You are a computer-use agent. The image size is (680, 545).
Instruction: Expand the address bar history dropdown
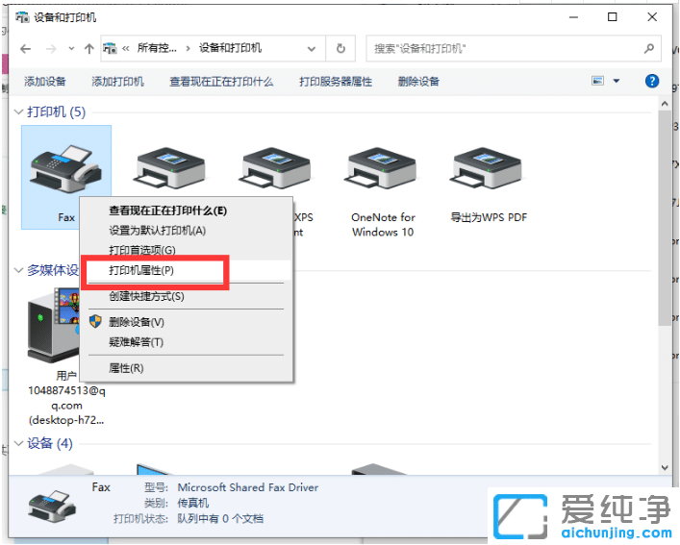pyautogui.click(x=314, y=48)
